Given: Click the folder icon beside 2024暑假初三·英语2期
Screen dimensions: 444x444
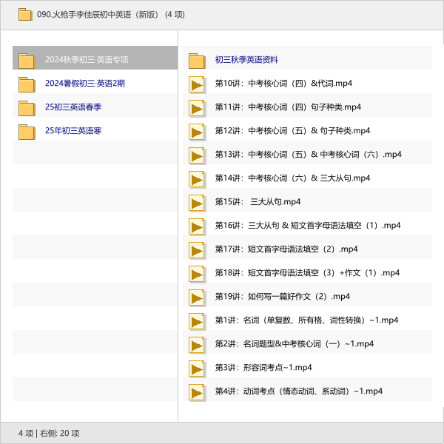Looking at the screenshot, I should point(27,84).
